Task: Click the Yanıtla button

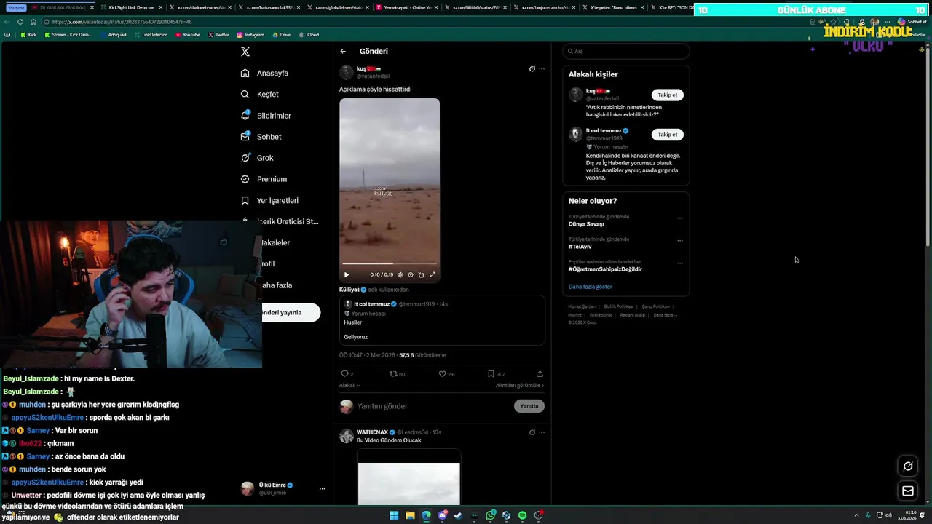Action: pyautogui.click(x=529, y=406)
